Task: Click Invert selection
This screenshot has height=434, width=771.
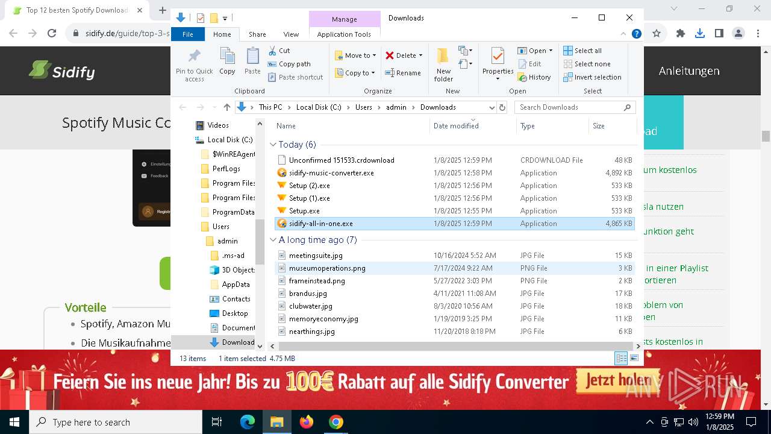Action: click(x=592, y=77)
